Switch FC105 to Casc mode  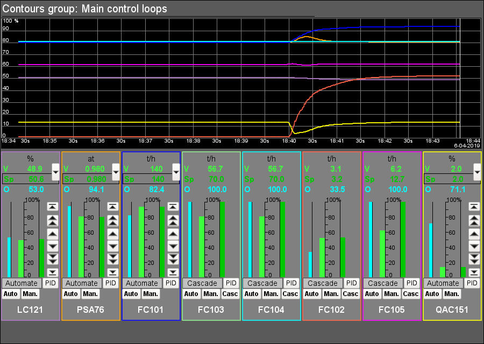pos(410,294)
